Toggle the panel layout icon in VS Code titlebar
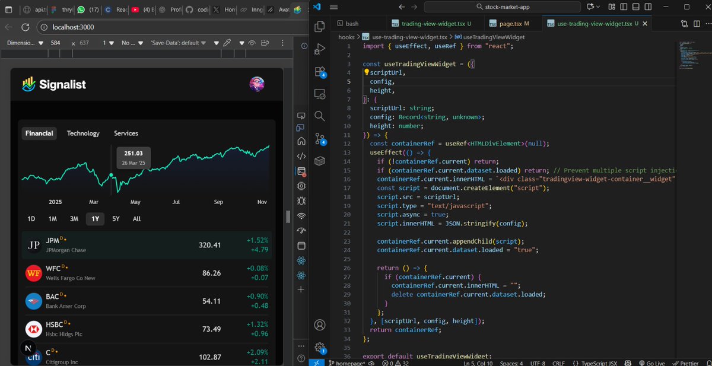Image resolution: width=712 pixels, height=366 pixels. pyautogui.click(x=636, y=6)
